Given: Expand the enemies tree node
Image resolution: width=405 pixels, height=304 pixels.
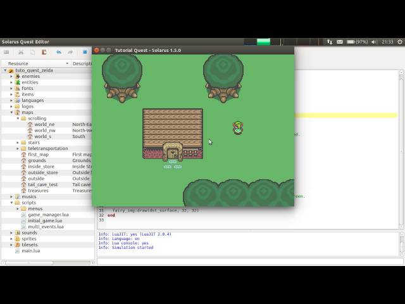Looking at the screenshot, I should pyautogui.click(x=11, y=76).
